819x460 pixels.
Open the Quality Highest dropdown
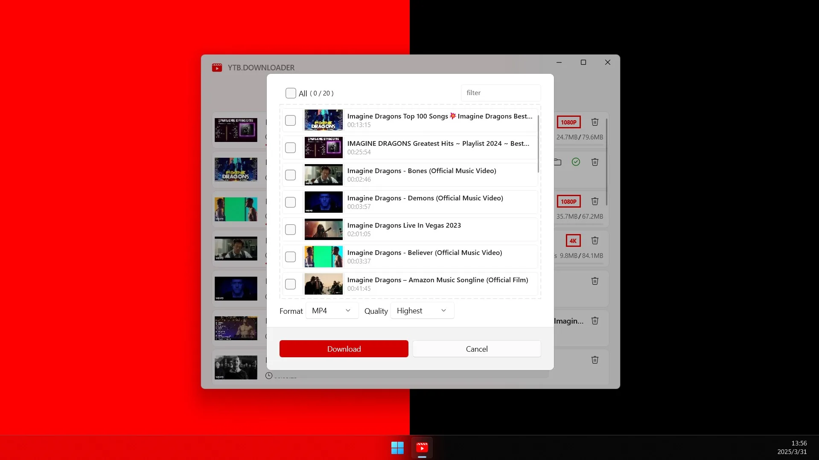point(422,310)
